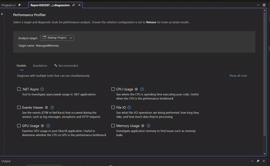Open Output panel window position dropdown arrow
The height and width of the screenshot is (166, 270).
pos(252,161)
